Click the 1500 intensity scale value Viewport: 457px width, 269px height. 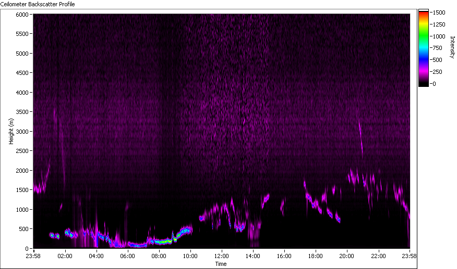tap(439, 12)
